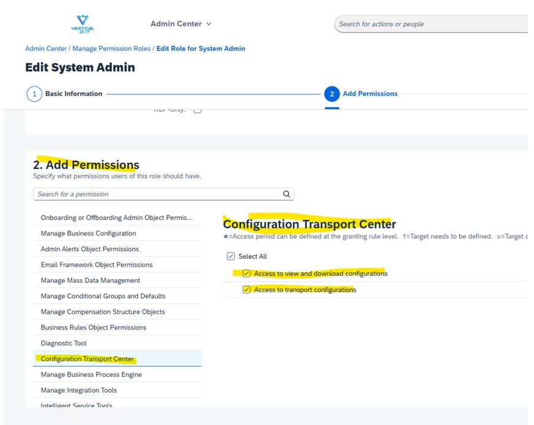Click the 'Access to transport configurations' label
534x425 pixels.
pos(305,290)
